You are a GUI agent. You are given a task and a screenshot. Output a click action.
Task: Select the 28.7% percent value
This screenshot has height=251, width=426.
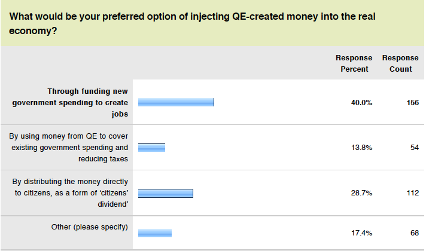361,193
